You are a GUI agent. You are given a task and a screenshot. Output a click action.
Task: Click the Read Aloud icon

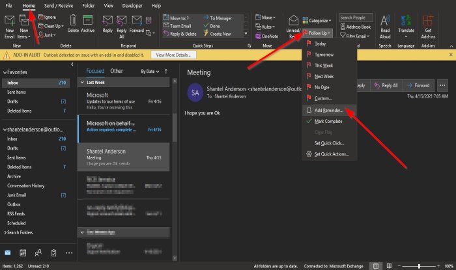(x=385, y=27)
